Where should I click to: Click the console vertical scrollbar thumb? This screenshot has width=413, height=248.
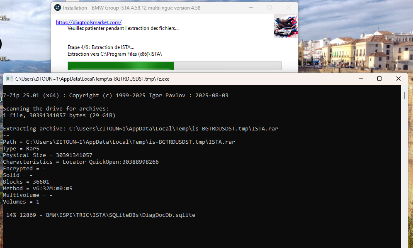[x=404, y=96]
